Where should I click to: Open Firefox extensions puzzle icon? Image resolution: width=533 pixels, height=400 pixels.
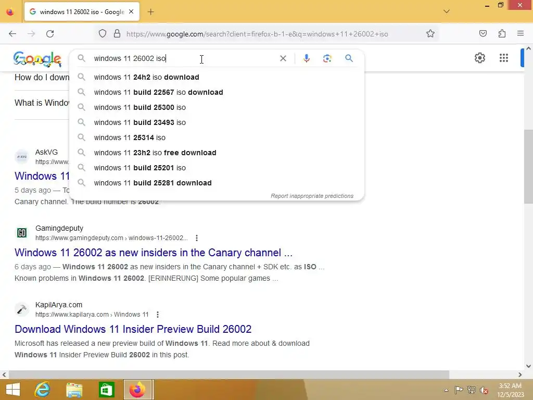point(502,34)
